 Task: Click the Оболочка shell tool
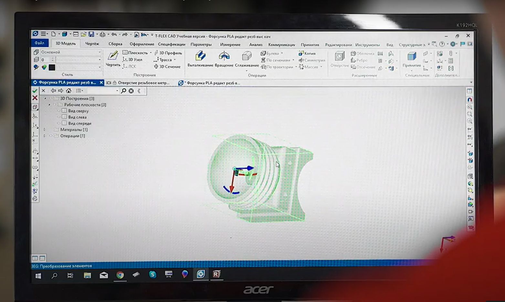363,54
